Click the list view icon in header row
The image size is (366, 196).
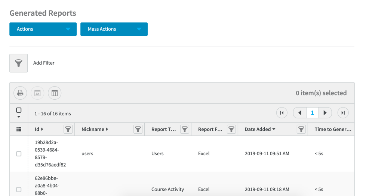[19, 129]
